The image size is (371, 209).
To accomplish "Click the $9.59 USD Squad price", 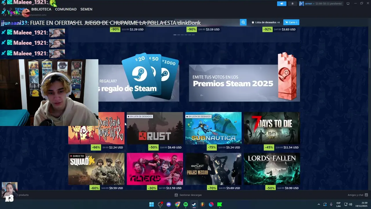I will click(116, 188).
